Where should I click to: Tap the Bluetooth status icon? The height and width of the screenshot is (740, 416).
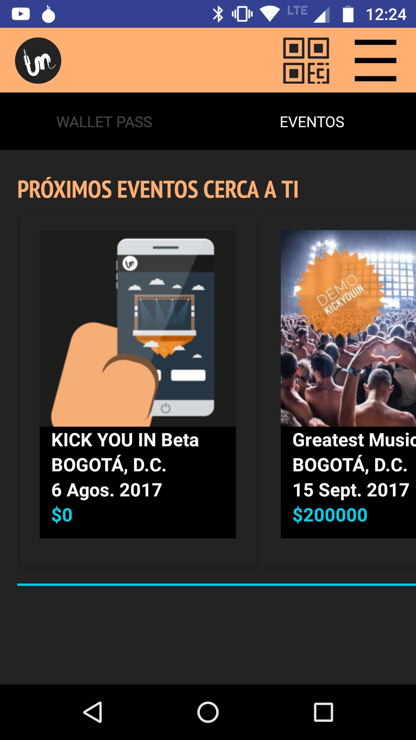pos(218,14)
